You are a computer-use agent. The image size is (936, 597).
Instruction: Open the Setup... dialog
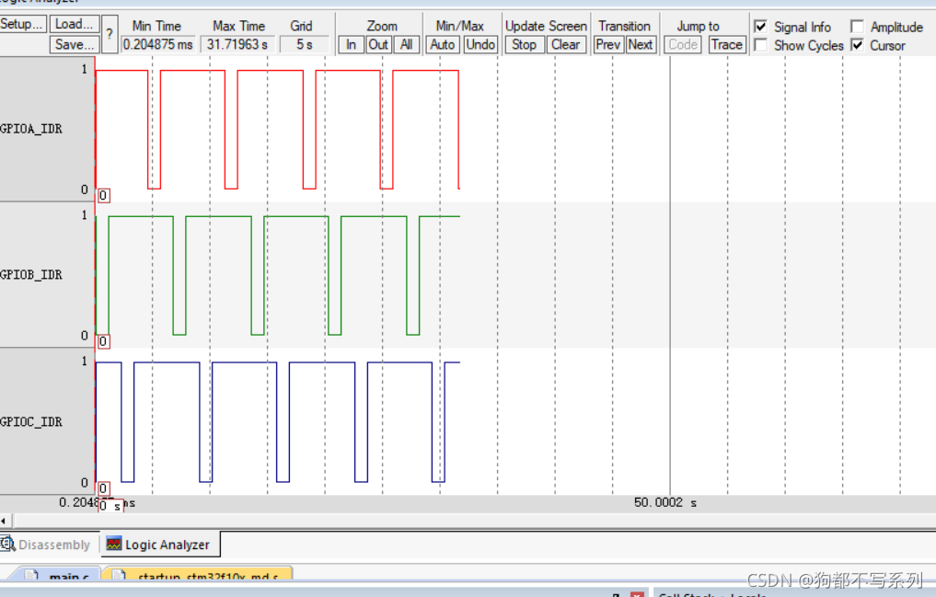click(22, 24)
